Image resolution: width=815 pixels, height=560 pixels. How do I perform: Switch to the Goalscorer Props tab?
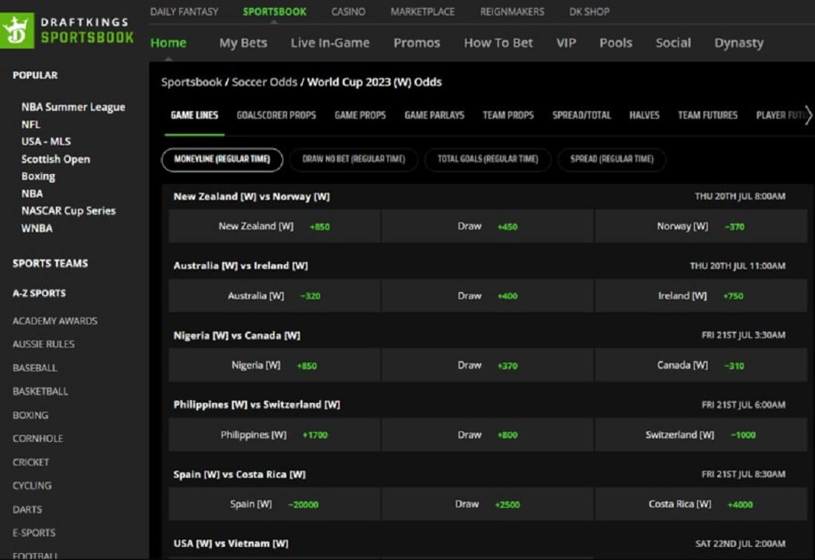click(x=276, y=116)
